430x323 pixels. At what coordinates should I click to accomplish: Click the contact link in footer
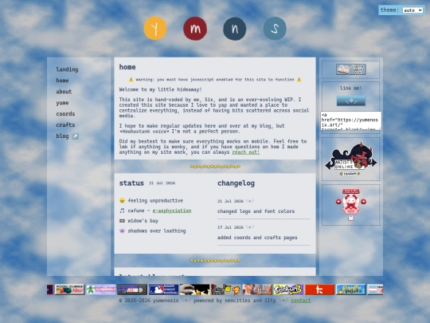coord(301,301)
